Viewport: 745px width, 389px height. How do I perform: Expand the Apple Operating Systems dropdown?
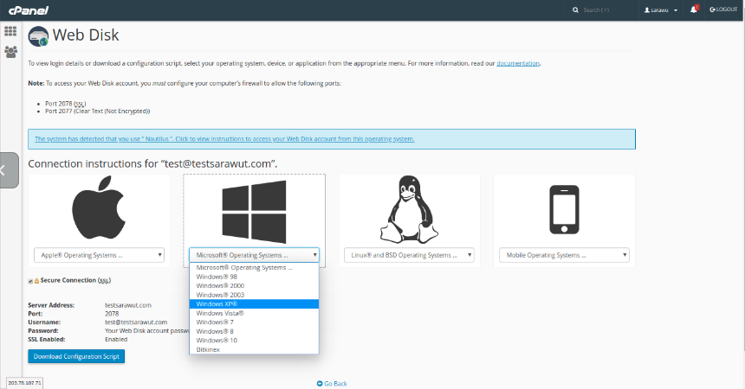click(100, 255)
